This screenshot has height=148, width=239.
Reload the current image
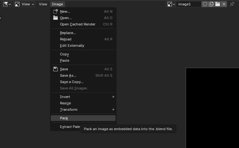pyautogui.click(x=83, y=39)
